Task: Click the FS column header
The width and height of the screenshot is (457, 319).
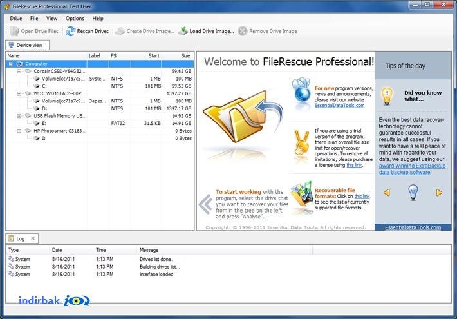Action: click(120, 55)
